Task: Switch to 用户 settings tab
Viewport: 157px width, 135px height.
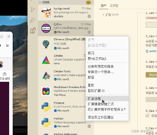Action: pyautogui.click(x=103, y=6)
